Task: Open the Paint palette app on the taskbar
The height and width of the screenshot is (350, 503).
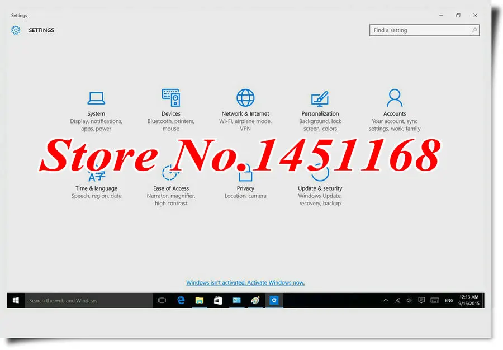Action: (x=255, y=301)
